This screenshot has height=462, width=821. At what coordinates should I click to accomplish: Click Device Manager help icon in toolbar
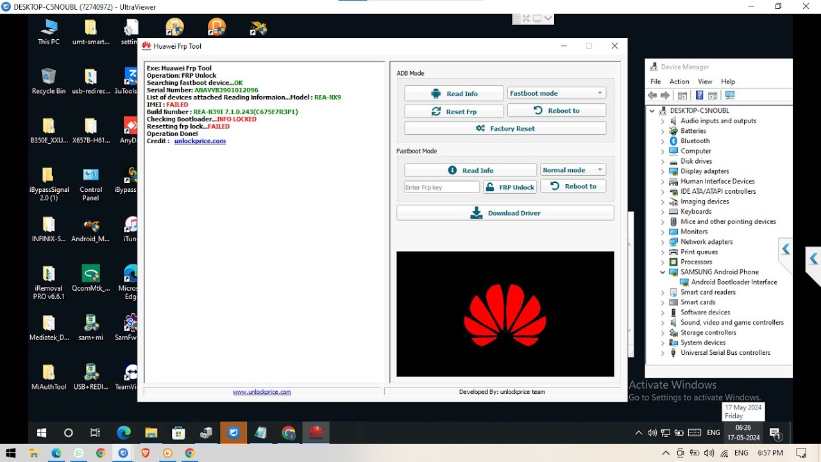click(x=699, y=96)
